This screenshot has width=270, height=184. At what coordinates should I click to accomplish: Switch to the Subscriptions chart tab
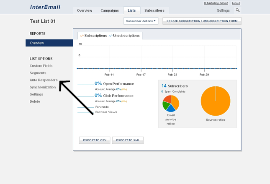(93, 36)
